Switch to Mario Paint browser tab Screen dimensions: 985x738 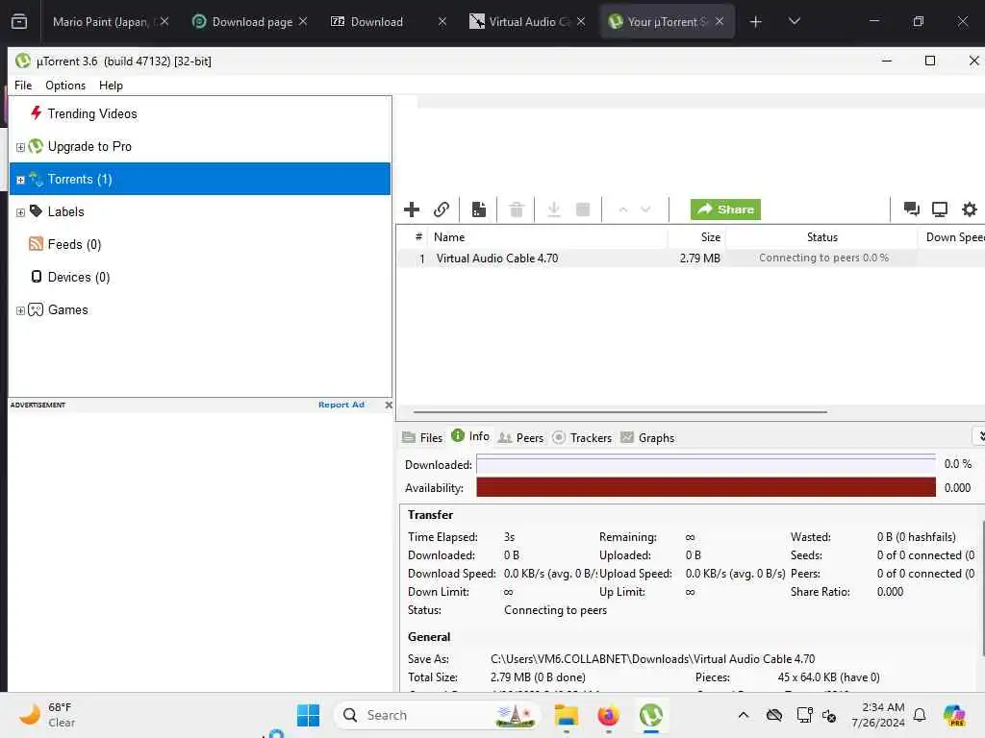(x=111, y=21)
